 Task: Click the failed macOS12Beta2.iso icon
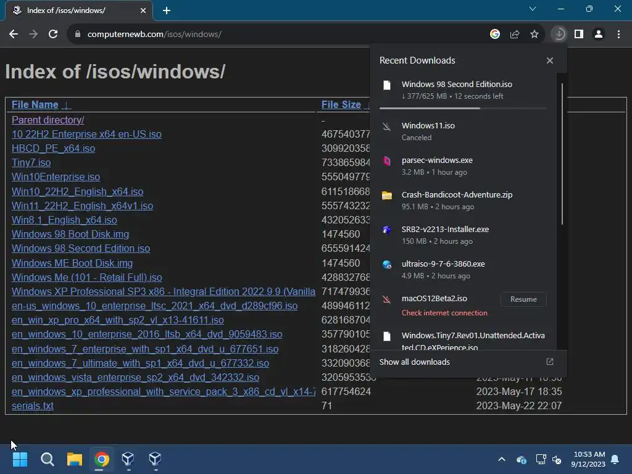tap(387, 299)
